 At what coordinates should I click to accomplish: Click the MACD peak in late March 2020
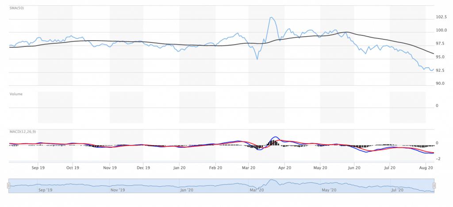275,137
